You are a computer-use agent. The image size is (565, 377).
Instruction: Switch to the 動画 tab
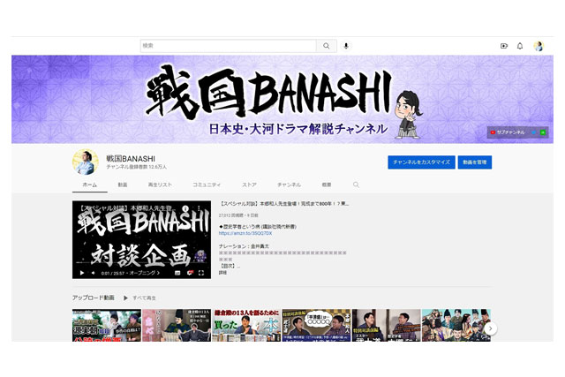[123, 185]
